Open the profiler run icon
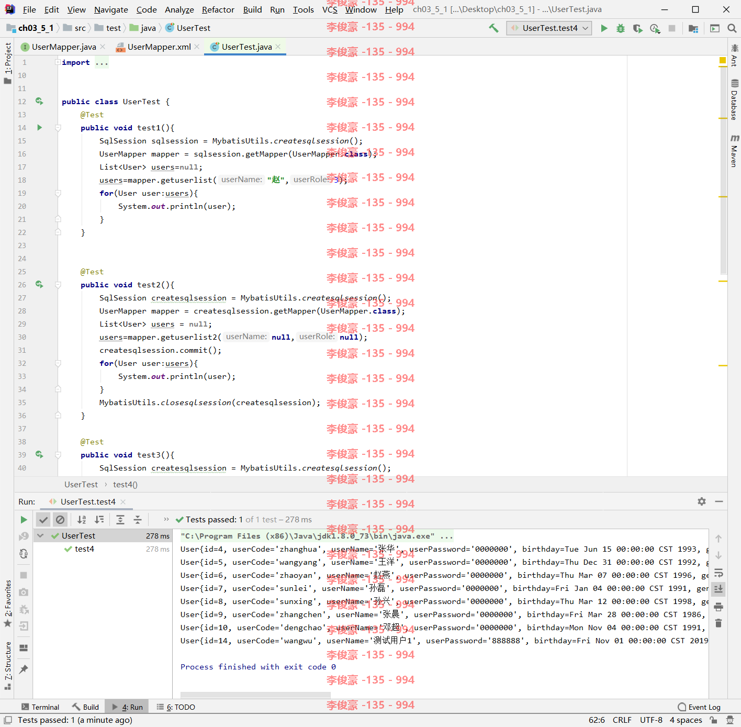The image size is (741, 727). (655, 28)
